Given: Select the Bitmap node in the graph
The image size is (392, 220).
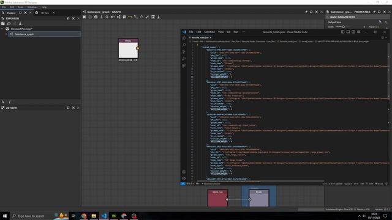Looking at the screenshot, I should point(128,48).
